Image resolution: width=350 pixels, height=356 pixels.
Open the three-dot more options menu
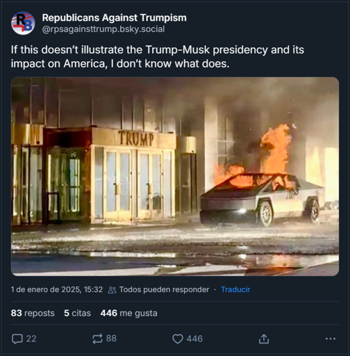[331, 339]
